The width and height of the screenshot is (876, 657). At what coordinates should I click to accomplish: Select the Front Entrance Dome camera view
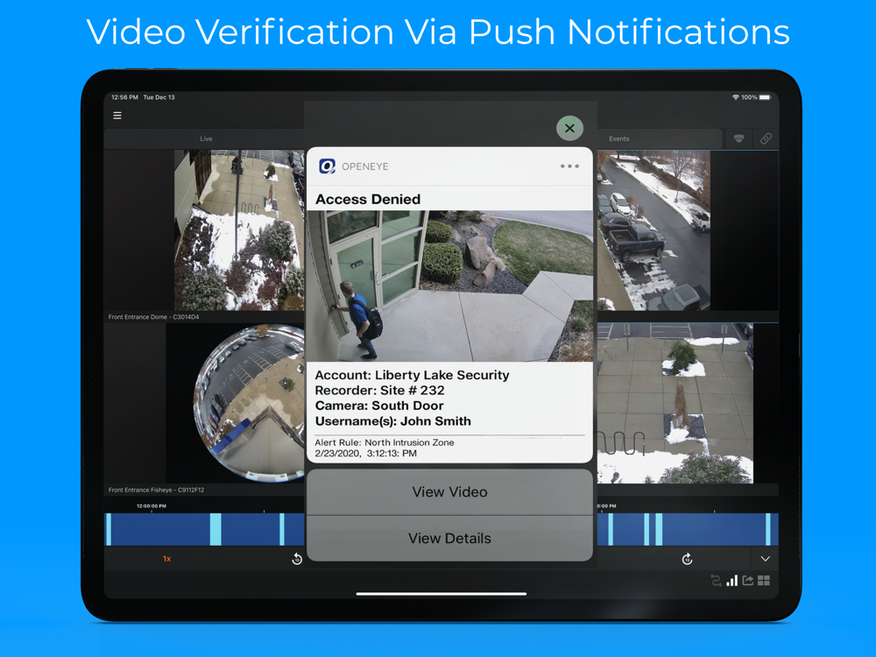pos(239,230)
